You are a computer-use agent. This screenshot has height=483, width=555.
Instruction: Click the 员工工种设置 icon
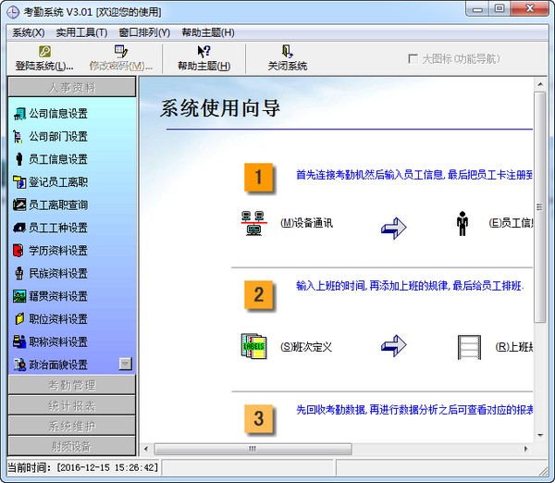click(x=19, y=228)
